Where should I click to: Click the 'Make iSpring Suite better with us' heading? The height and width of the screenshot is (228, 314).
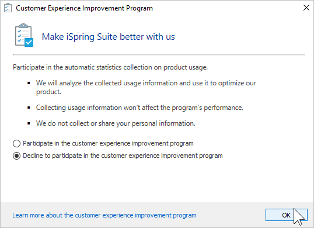click(x=109, y=37)
